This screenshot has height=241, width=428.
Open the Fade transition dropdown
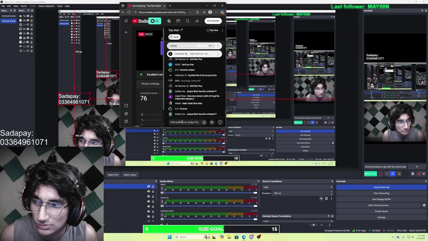pos(298,187)
